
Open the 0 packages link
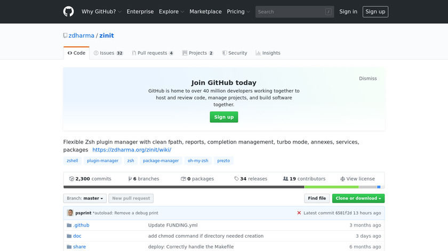[x=197, y=179]
